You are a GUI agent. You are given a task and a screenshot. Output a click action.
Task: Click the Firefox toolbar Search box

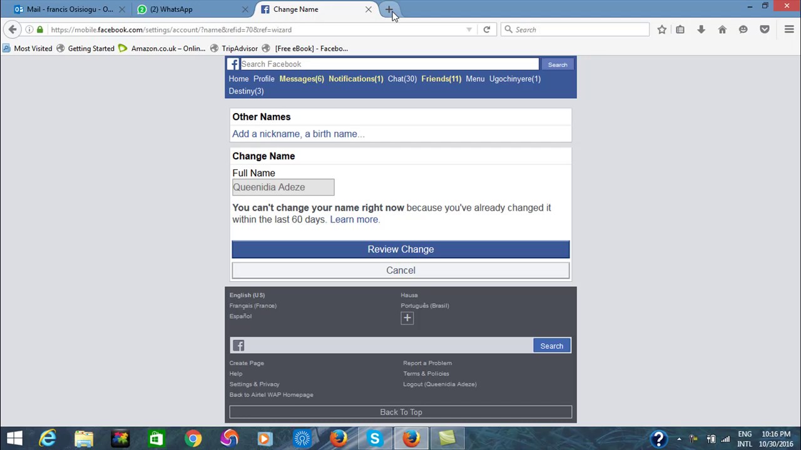pyautogui.click(x=575, y=29)
